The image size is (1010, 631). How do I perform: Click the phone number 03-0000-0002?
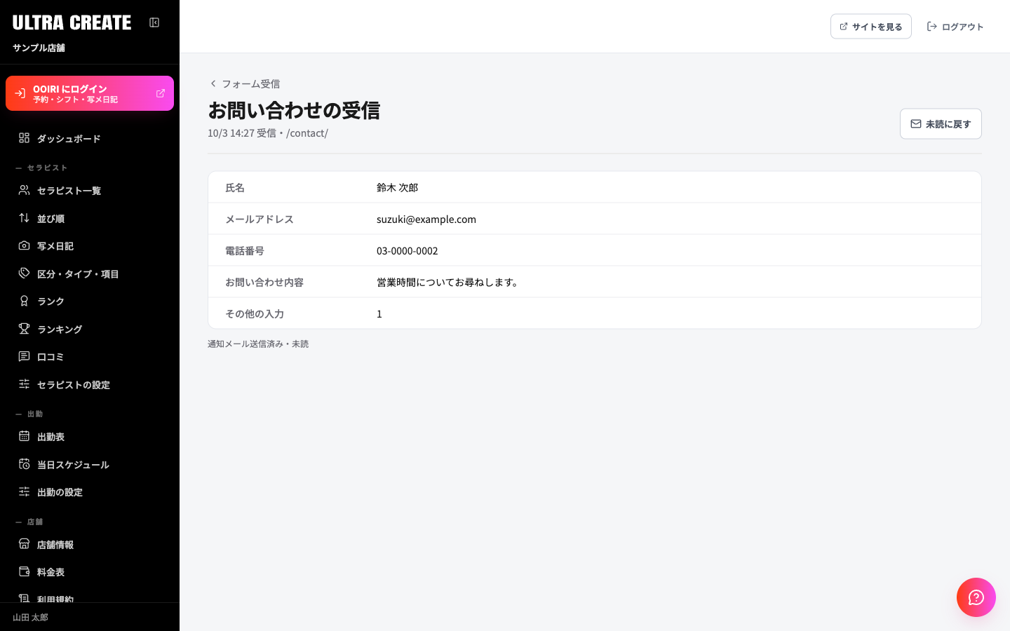[x=408, y=250]
